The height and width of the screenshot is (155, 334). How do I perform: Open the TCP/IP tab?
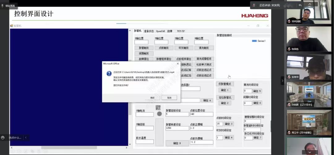181,31
